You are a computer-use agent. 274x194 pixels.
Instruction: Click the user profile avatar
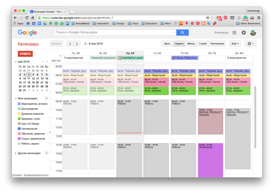coord(253,32)
